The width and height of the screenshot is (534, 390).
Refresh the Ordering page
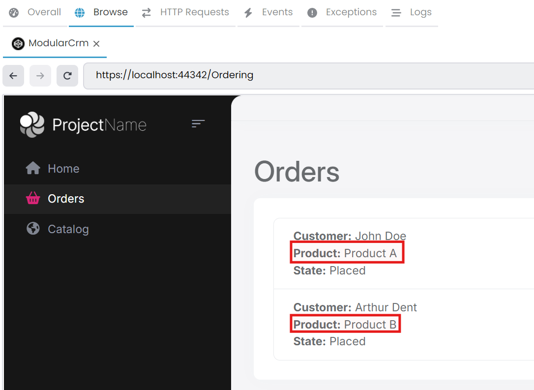click(67, 75)
